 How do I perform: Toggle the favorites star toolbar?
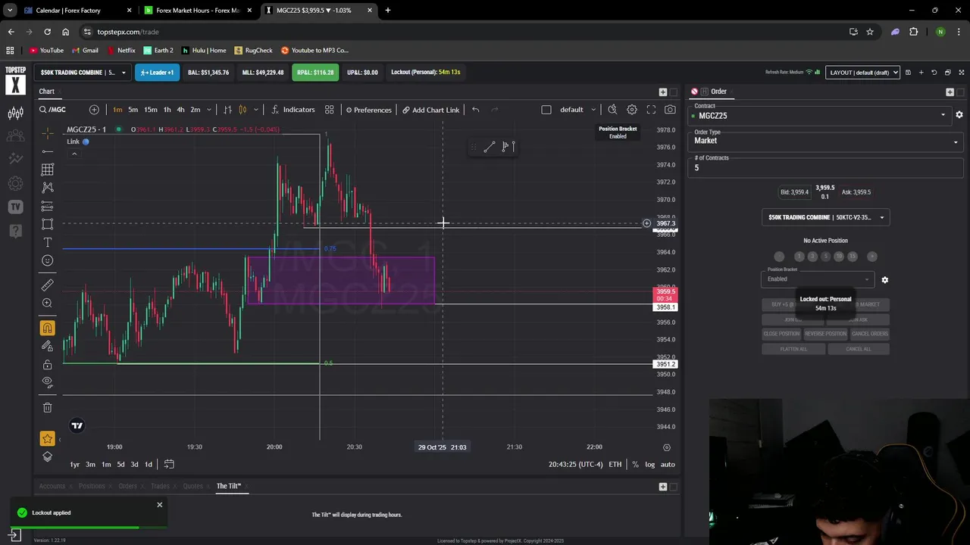[x=47, y=438]
